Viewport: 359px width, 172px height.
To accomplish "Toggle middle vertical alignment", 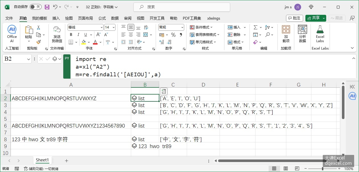I will 131,27.
